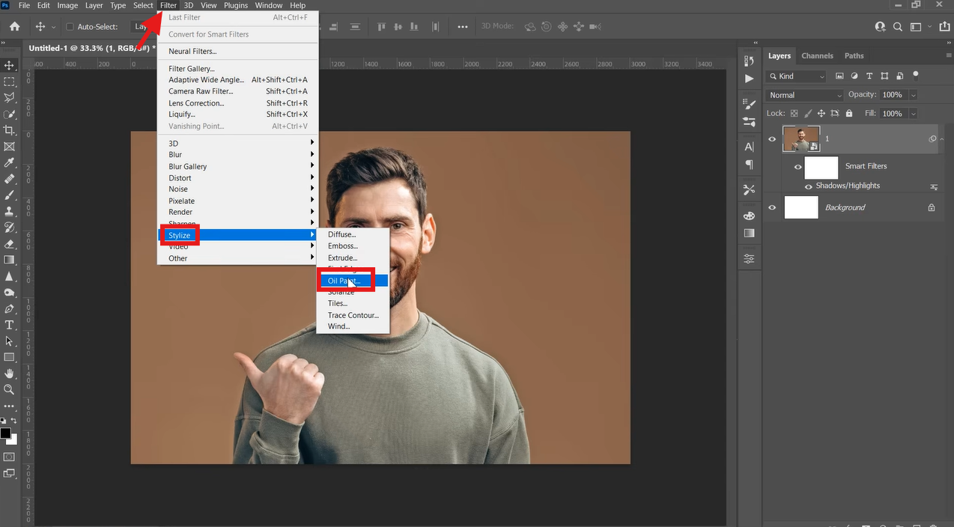This screenshot has width=954, height=527.
Task: Expand the Render filter submenu
Action: click(x=237, y=212)
